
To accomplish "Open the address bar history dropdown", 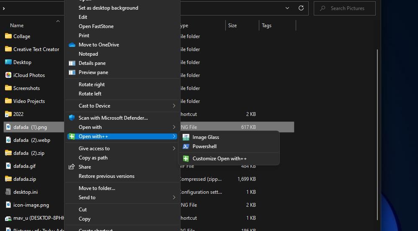I will pyautogui.click(x=287, y=8).
